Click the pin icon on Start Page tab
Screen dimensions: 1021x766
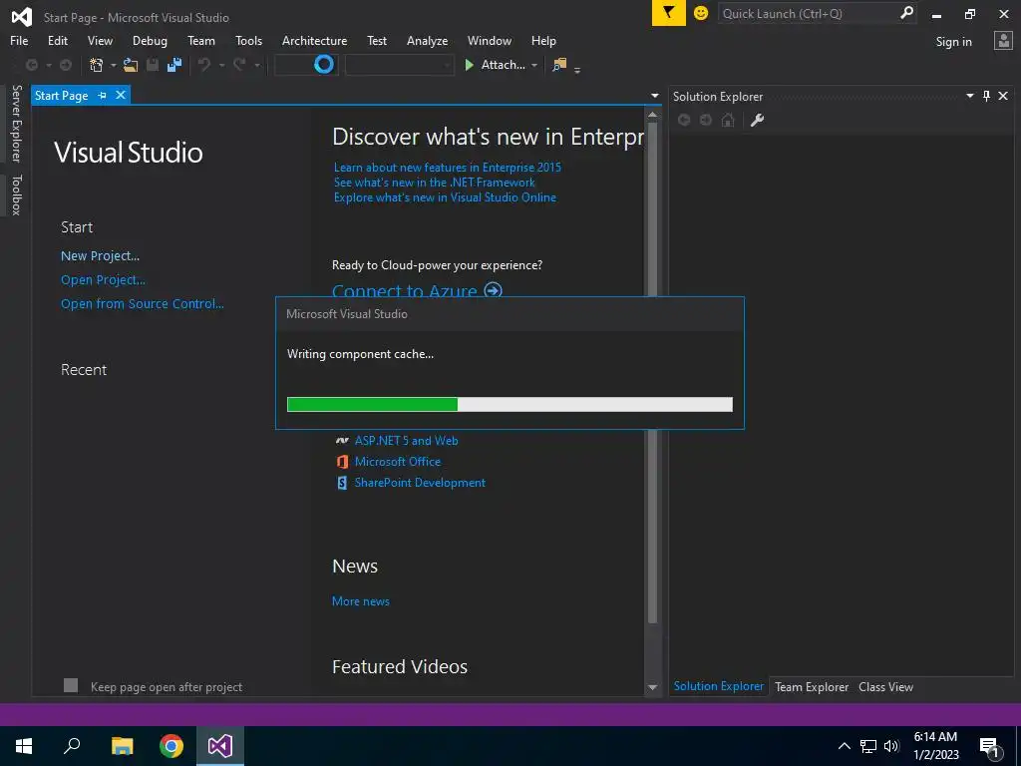(x=103, y=95)
